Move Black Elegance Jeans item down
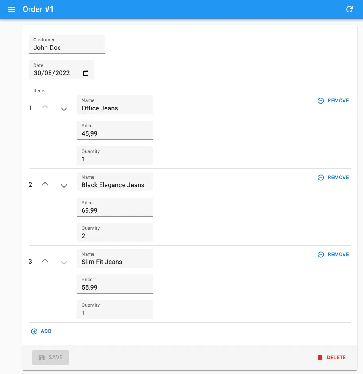363x374 pixels. (x=64, y=185)
